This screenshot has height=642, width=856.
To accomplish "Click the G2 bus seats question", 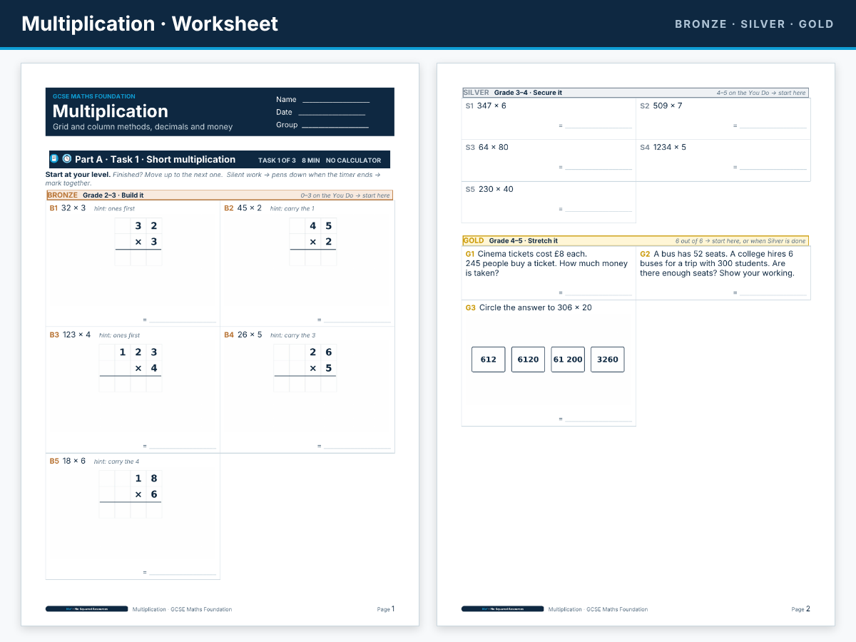I will coord(717,263).
